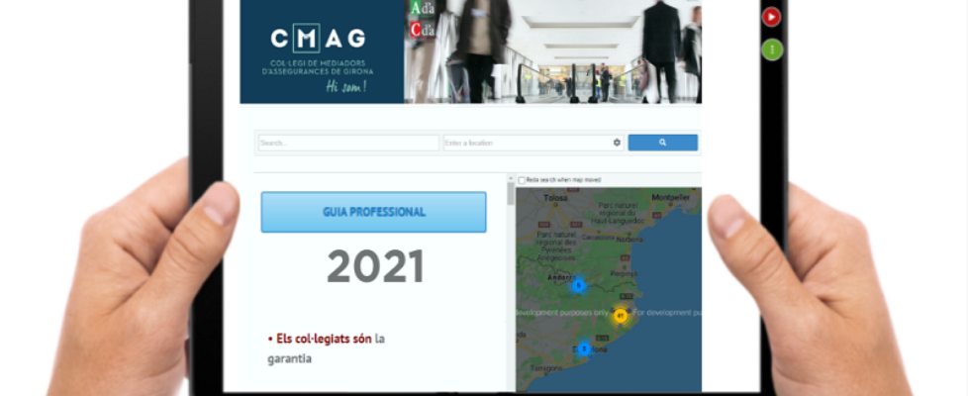This screenshot has width=968, height=396.
Task: Click the Tolosa label on map
Action: pos(555,198)
